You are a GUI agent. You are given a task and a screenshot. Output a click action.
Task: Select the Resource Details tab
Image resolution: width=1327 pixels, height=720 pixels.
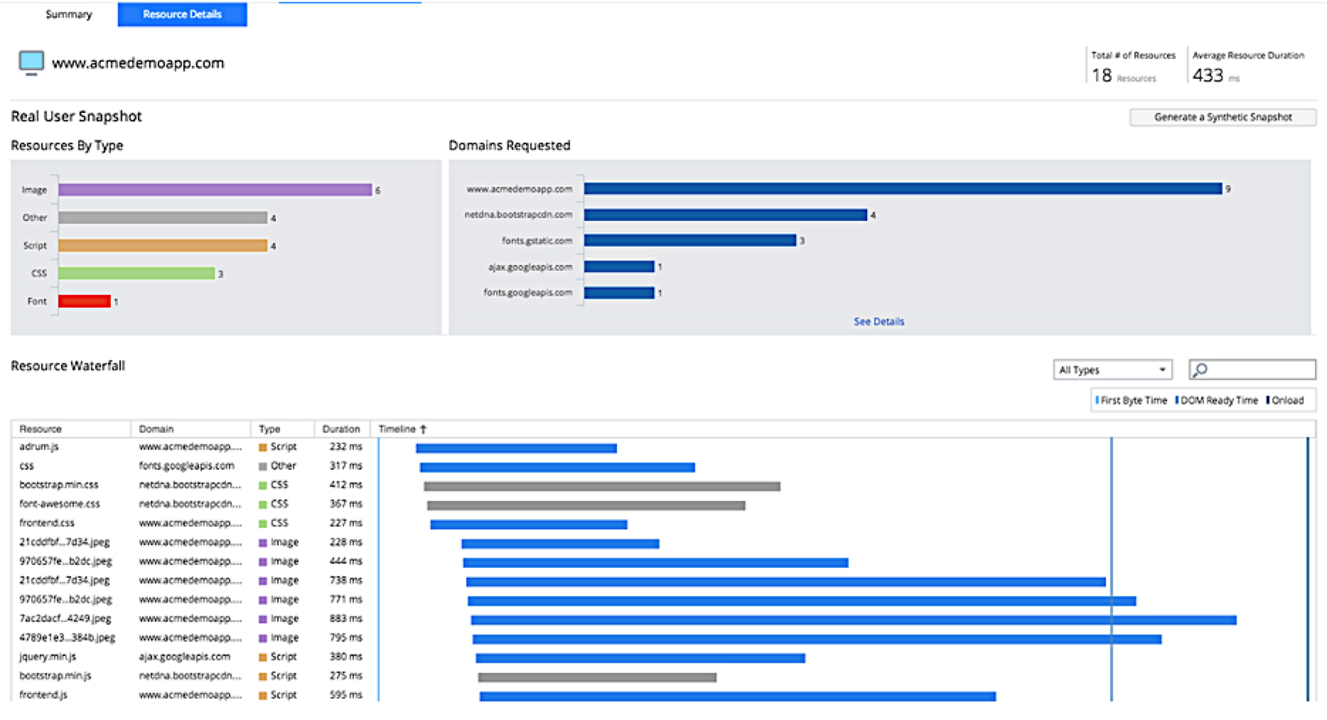(182, 14)
